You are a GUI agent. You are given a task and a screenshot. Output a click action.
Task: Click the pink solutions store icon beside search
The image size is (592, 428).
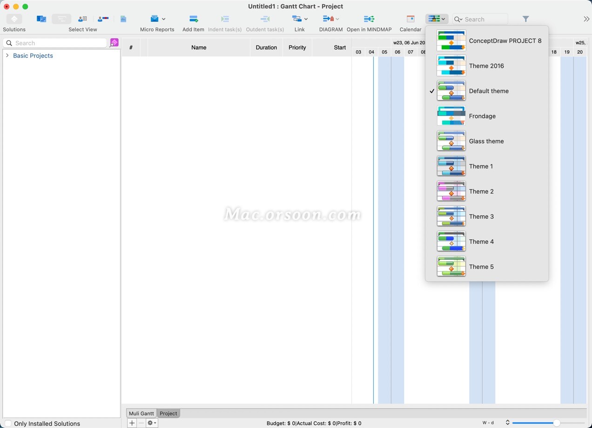[114, 43]
